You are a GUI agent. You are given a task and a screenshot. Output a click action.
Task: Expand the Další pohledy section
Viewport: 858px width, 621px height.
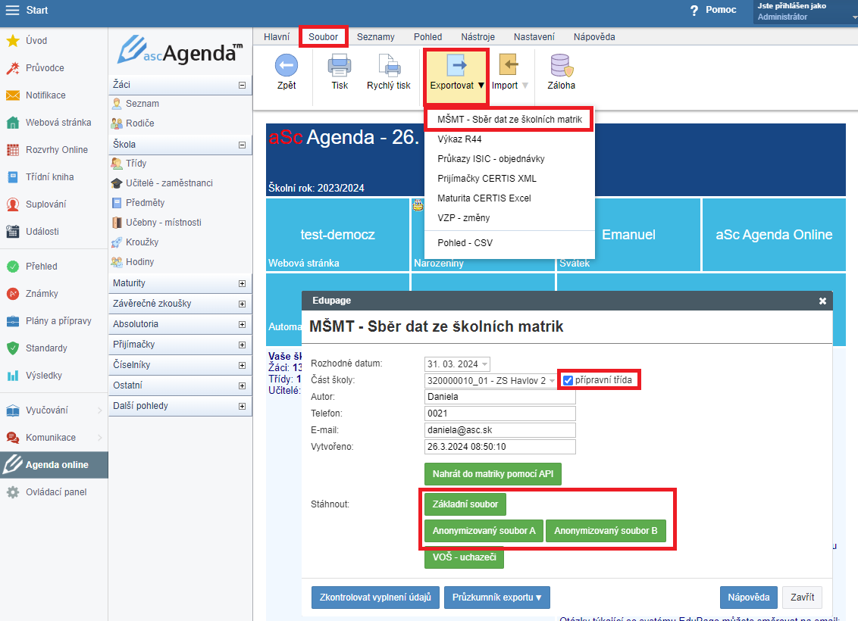tap(242, 407)
